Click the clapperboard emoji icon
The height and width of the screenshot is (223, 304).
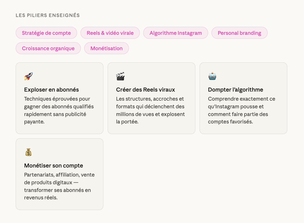[120, 76]
